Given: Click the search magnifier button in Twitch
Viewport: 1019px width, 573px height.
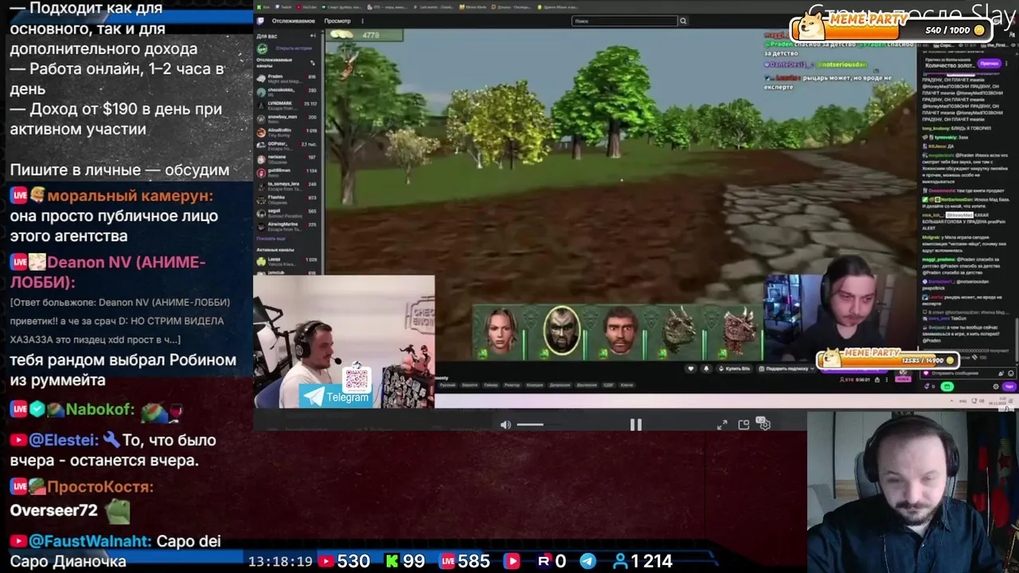Looking at the screenshot, I should coord(682,21).
